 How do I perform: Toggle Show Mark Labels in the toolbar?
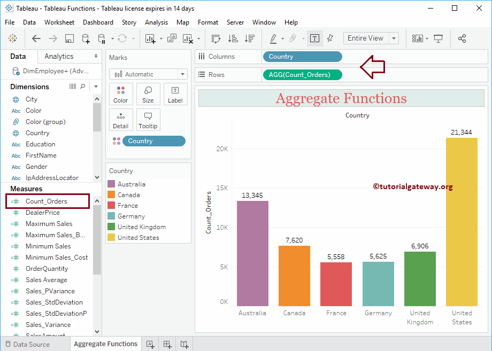[x=314, y=38]
